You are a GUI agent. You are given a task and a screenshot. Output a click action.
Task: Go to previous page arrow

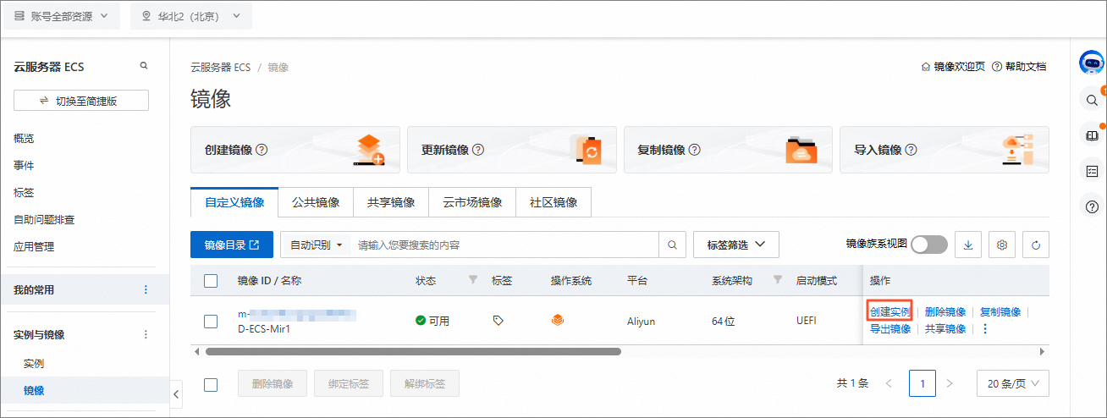point(889,383)
